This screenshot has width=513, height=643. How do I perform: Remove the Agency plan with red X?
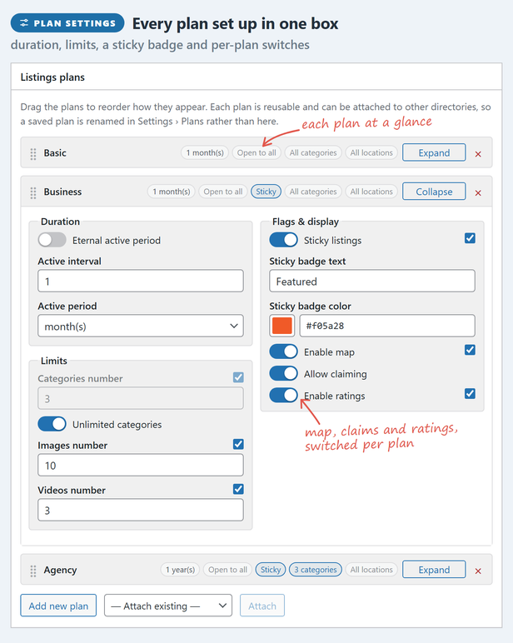tap(478, 571)
